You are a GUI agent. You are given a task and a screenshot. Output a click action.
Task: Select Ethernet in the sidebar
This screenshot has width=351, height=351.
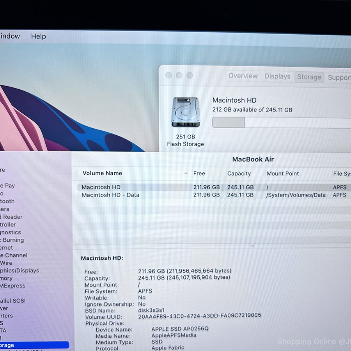point(7,248)
